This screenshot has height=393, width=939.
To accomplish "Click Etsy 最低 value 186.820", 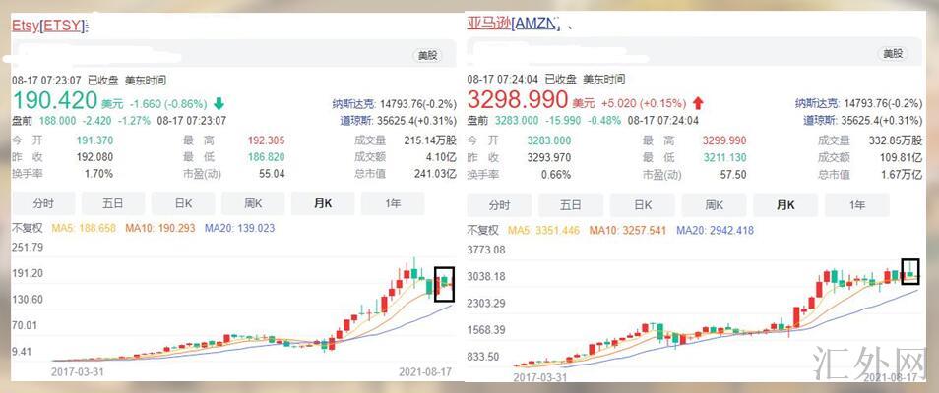I will click(x=267, y=157).
